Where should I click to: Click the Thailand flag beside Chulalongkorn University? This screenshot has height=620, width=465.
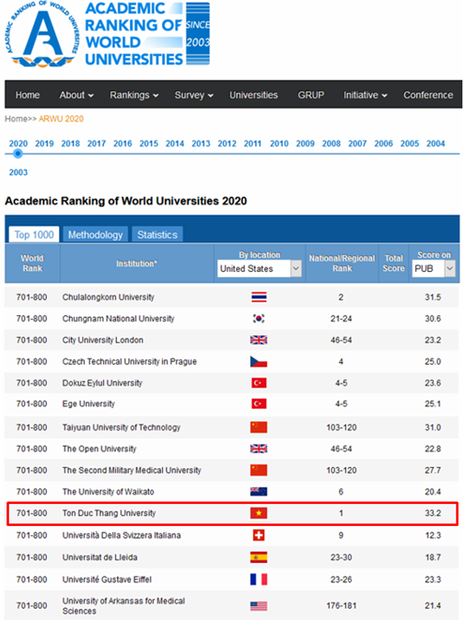(x=259, y=297)
